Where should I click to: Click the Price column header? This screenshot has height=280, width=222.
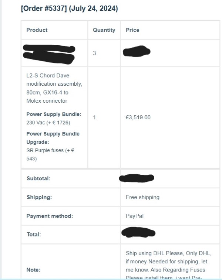[132, 30]
